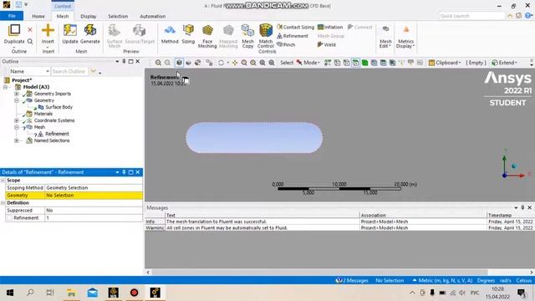Open the Metrics Display menu
This screenshot has height=301, width=535.
pos(405,36)
